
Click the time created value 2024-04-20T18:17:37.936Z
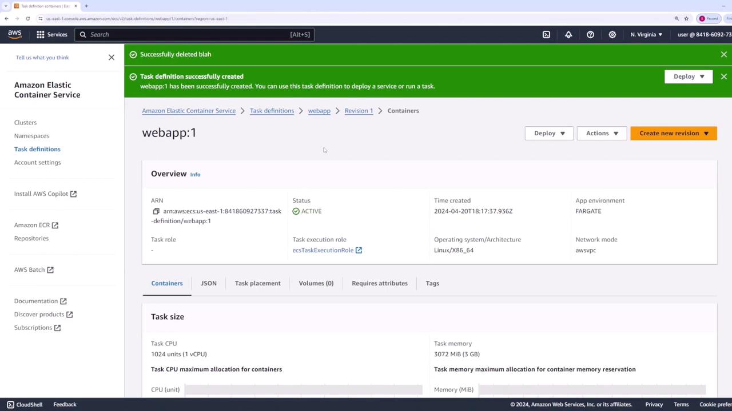pyautogui.click(x=473, y=211)
